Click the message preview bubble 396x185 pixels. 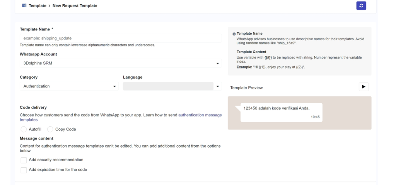281,112
